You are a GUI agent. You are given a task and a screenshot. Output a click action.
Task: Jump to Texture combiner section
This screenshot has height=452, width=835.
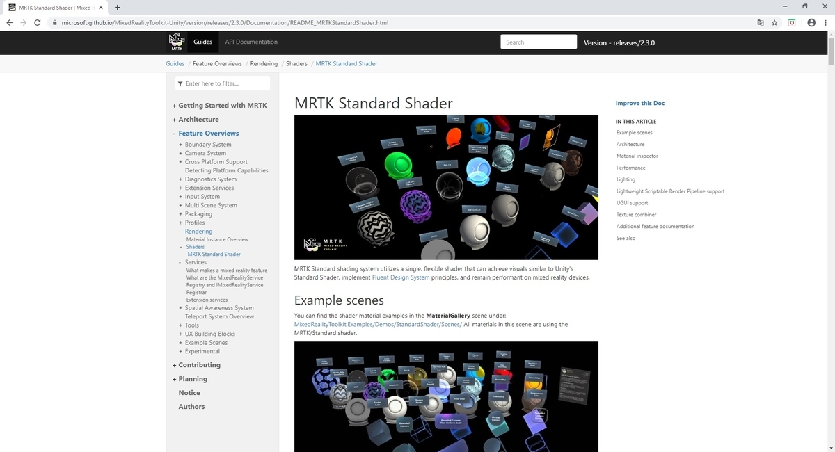(637, 215)
